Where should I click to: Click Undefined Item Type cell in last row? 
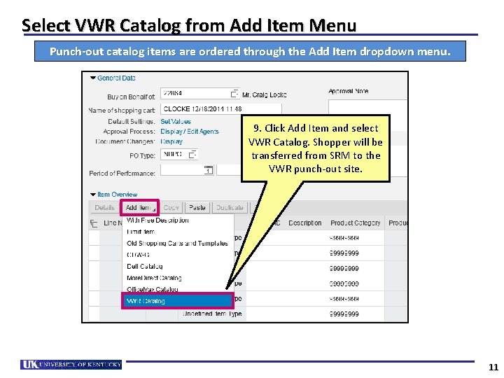(x=212, y=314)
